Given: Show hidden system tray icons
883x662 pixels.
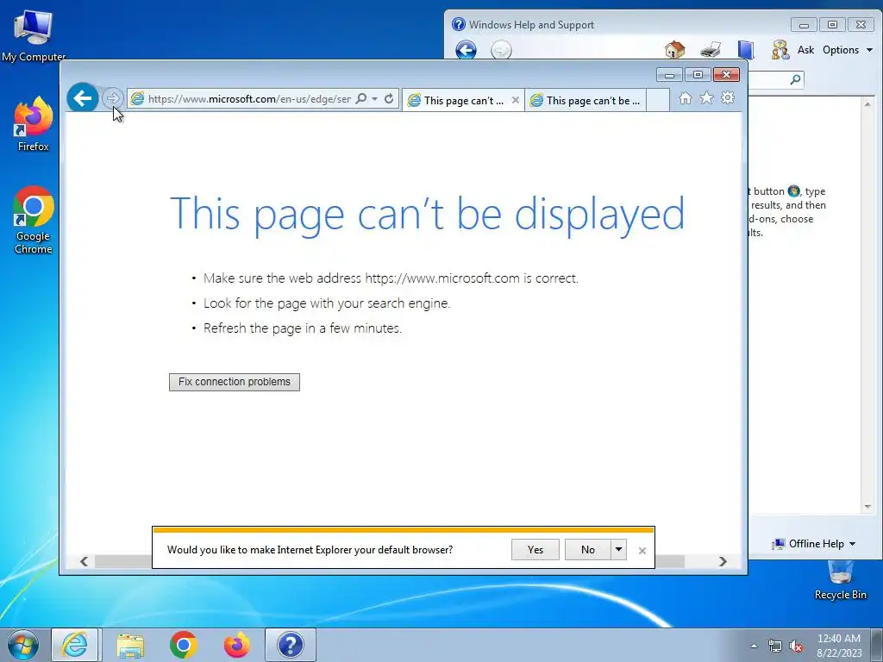Looking at the screenshot, I should coord(754,646).
